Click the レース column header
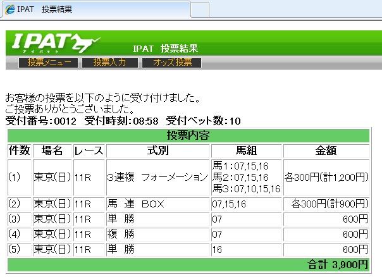Image resolution: width=382 pixels, height=277 pixels. pyautogui.click(x=89, y=151)
